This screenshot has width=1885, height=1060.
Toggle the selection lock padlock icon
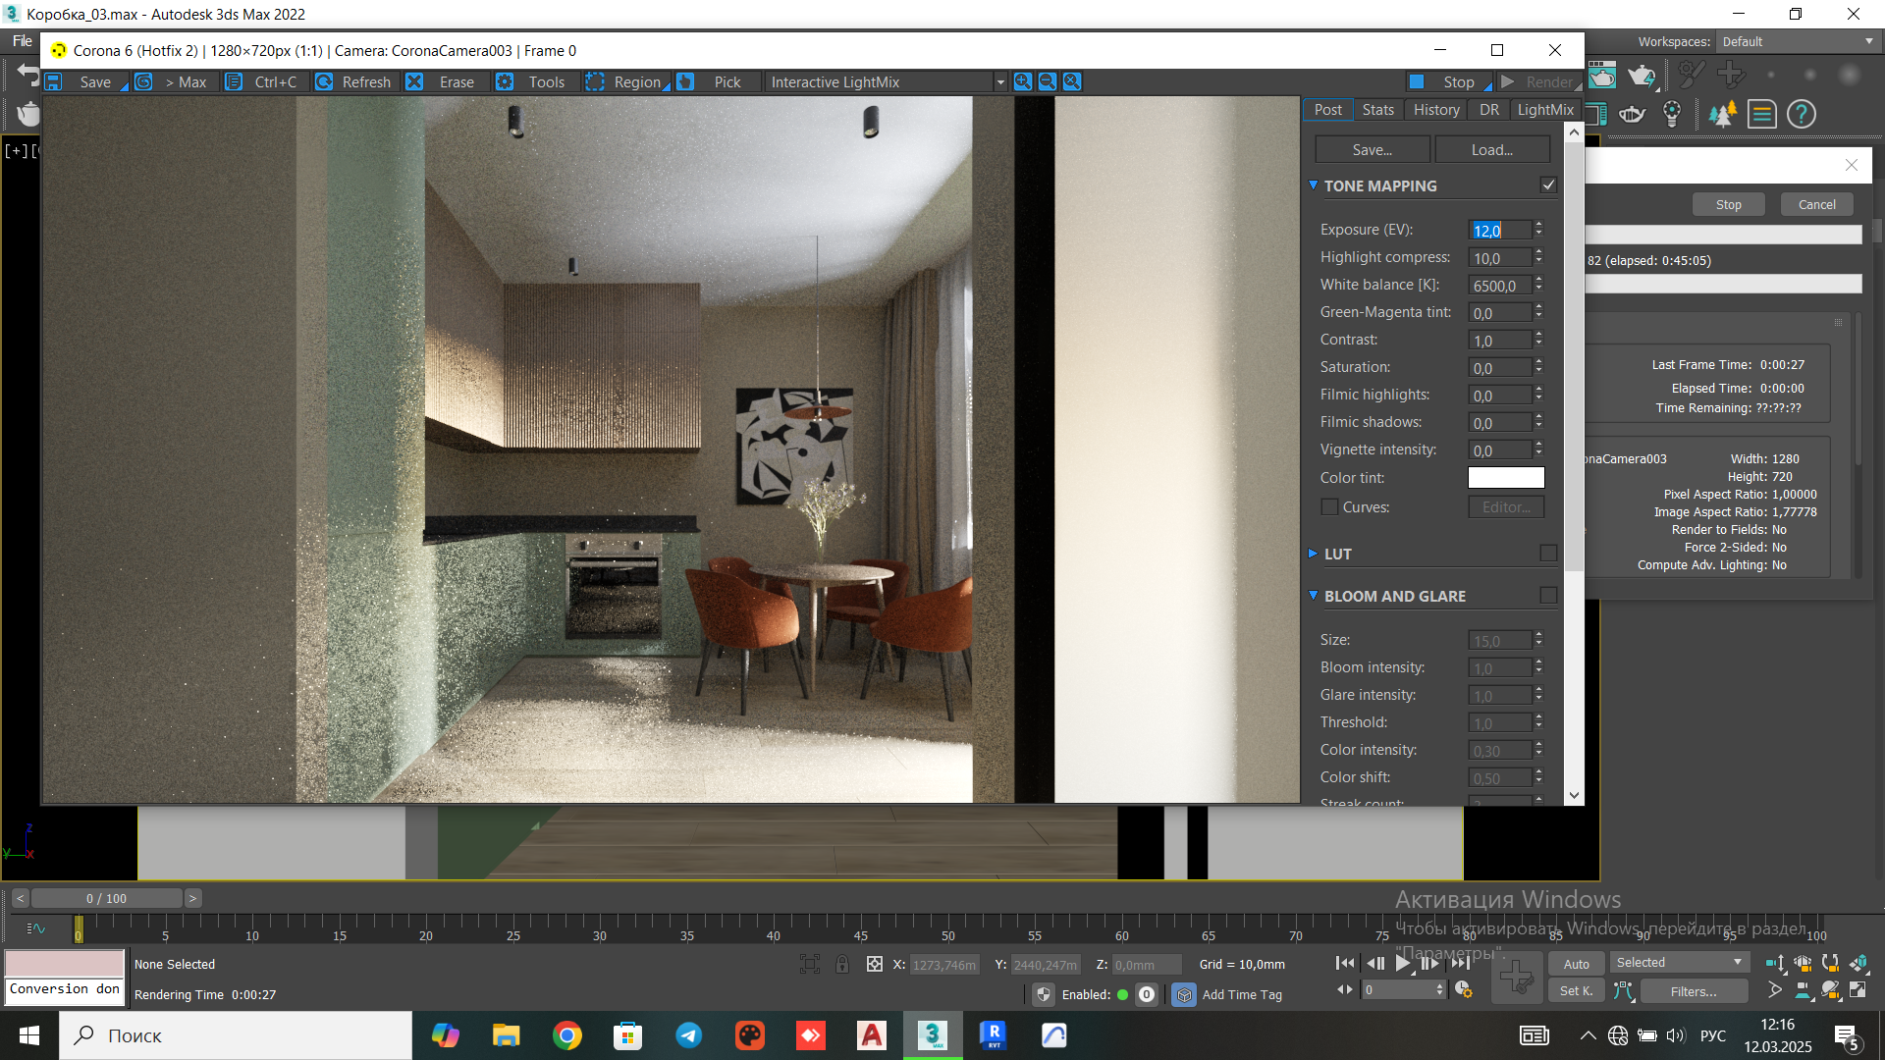842,965
